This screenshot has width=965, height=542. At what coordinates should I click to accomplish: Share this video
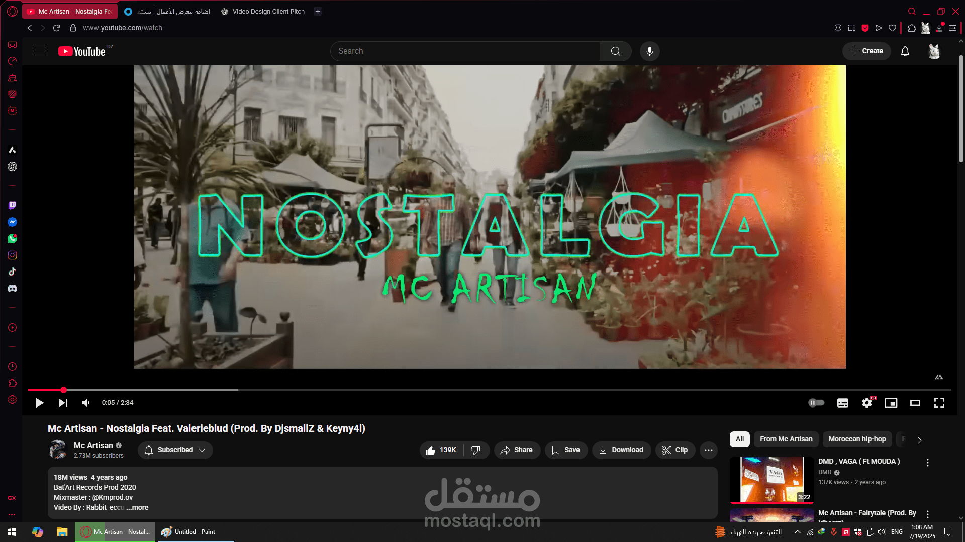coord(517,450)
